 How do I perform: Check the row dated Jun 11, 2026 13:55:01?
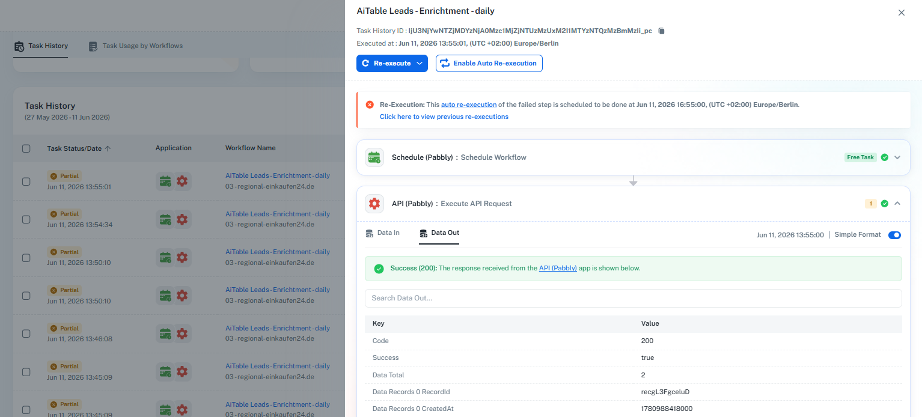pyautogui.click(x=26, y=181)
